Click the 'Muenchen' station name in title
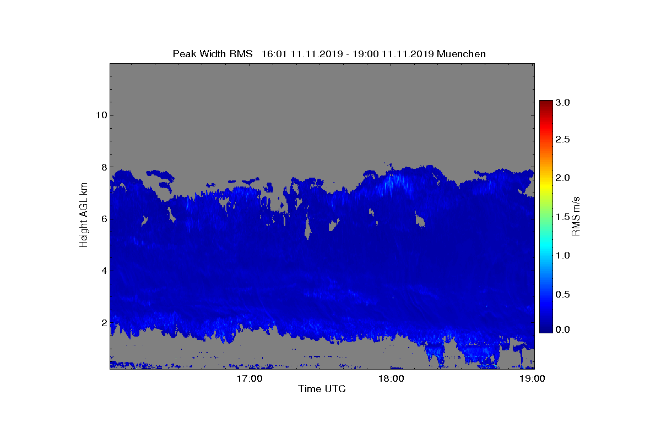Image resolution: width=661 pixels, height=440 pixels. [462, 54]
